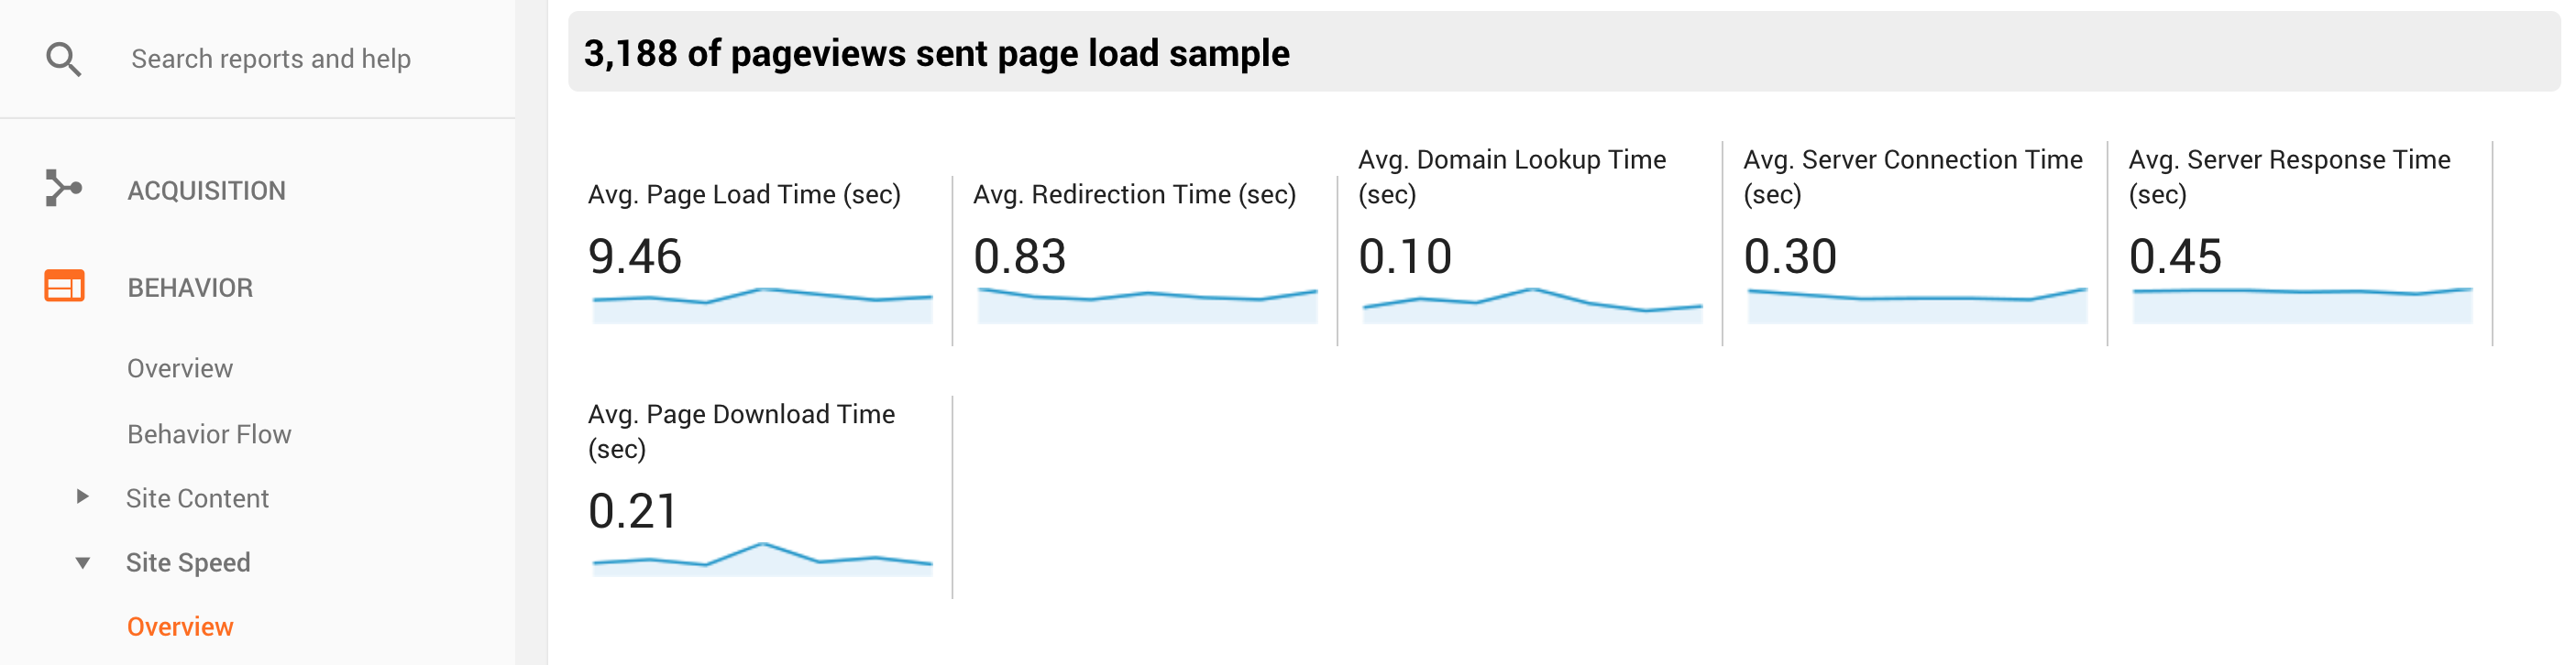Expand the Site Content arrow
The image size is (2576, 665).
pos(83,496)
